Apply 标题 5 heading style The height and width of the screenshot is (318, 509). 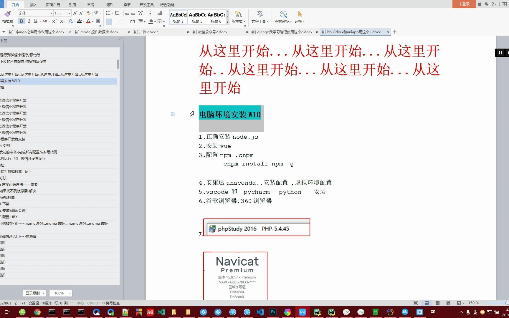197,17
